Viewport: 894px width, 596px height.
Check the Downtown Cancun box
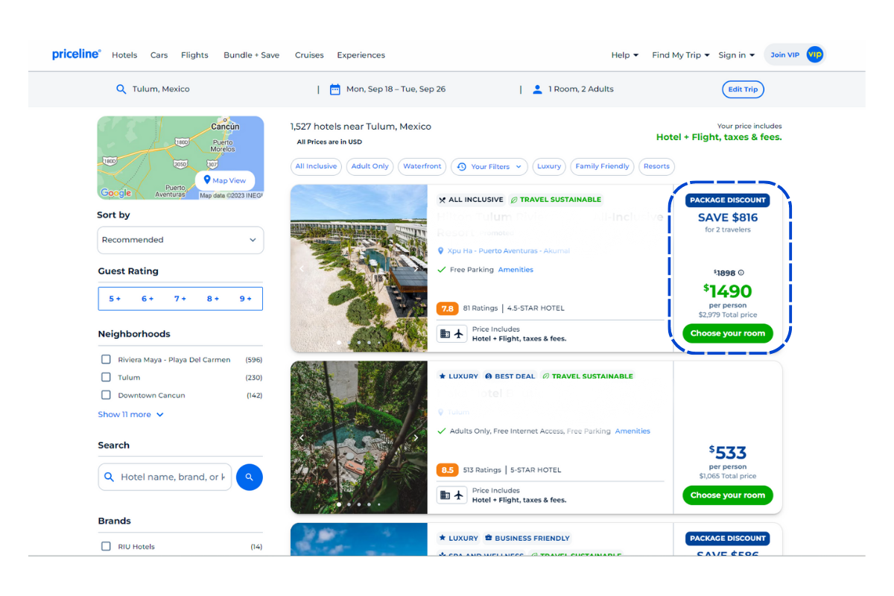pyautogui.click(x=106, y=395)
